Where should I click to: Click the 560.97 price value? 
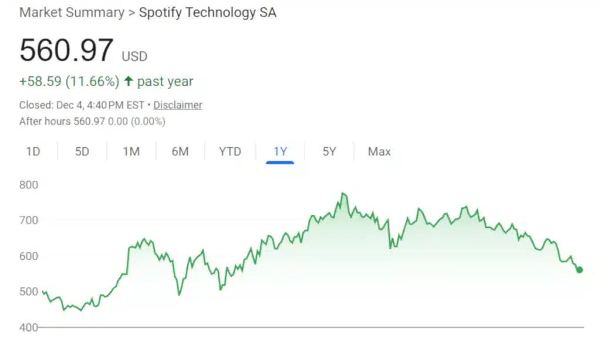pyautogui.click(x=66, y=50)
